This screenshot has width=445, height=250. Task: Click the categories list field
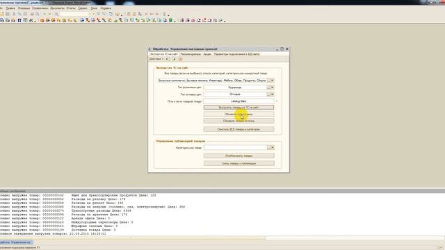(212, 81)
